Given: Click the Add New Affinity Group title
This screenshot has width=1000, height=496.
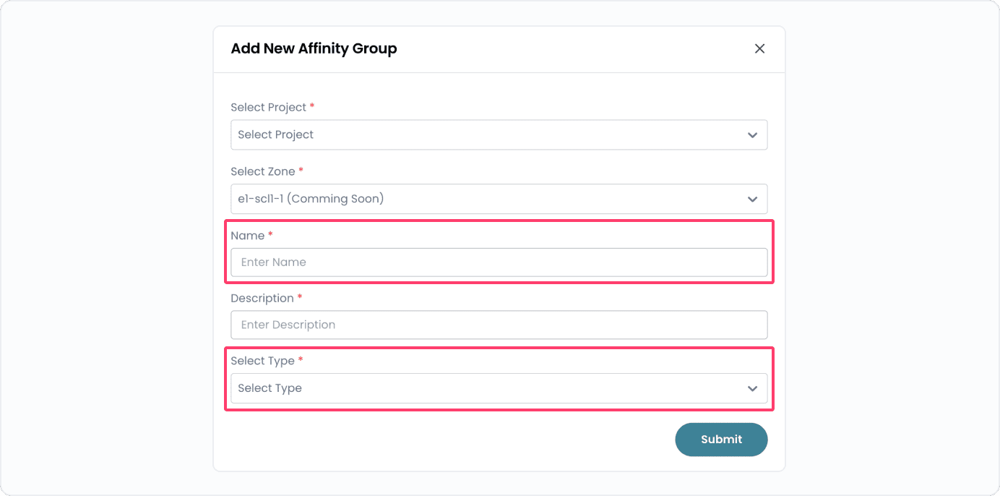Looking at the screenshot, I should coord(314,48).
